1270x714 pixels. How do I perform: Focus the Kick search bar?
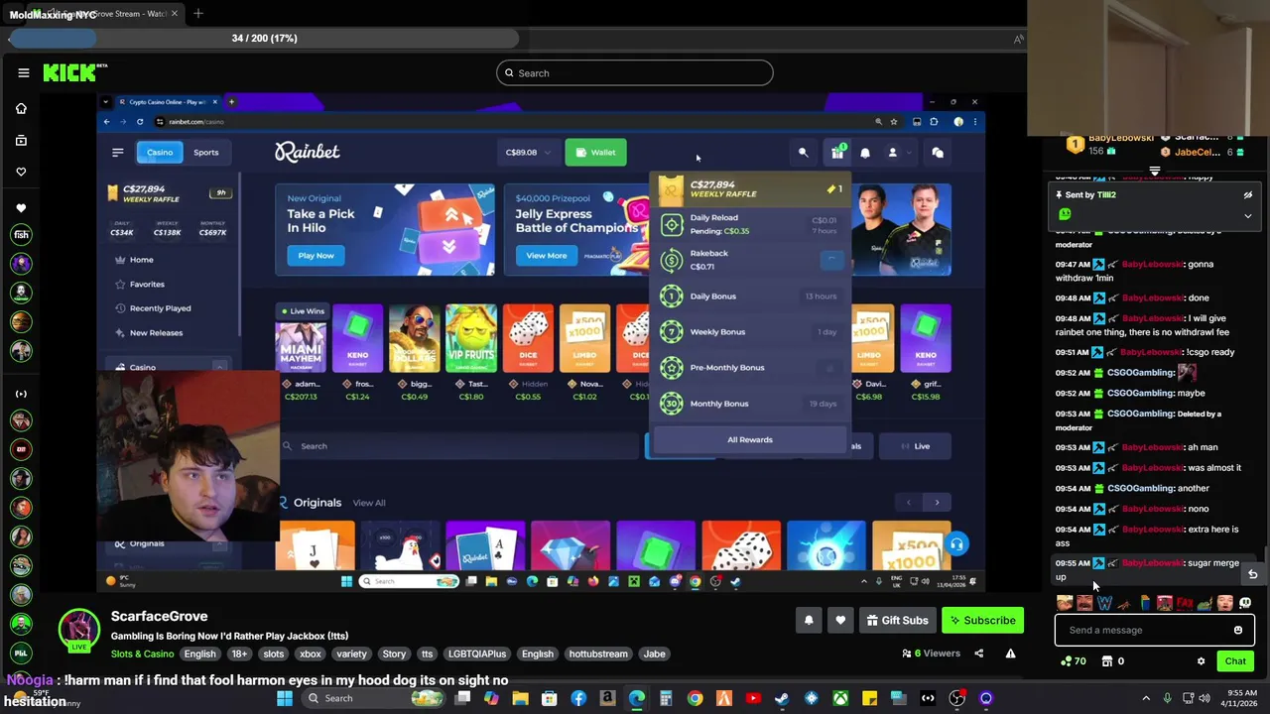coord(635,72)
